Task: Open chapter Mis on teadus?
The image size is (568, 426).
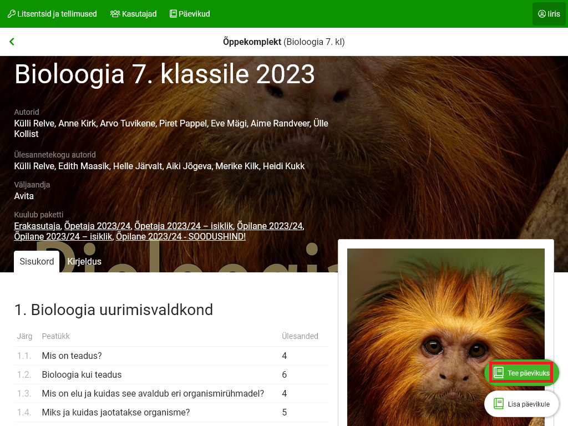Action: point(72,356)
